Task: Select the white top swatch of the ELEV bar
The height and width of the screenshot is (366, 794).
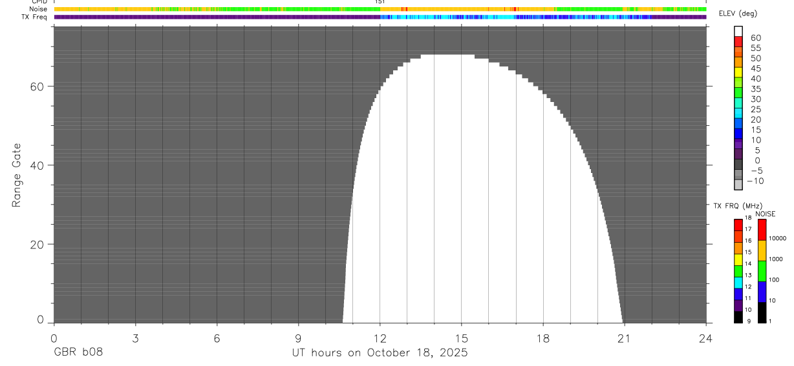Action: click(x=738, y=32)
